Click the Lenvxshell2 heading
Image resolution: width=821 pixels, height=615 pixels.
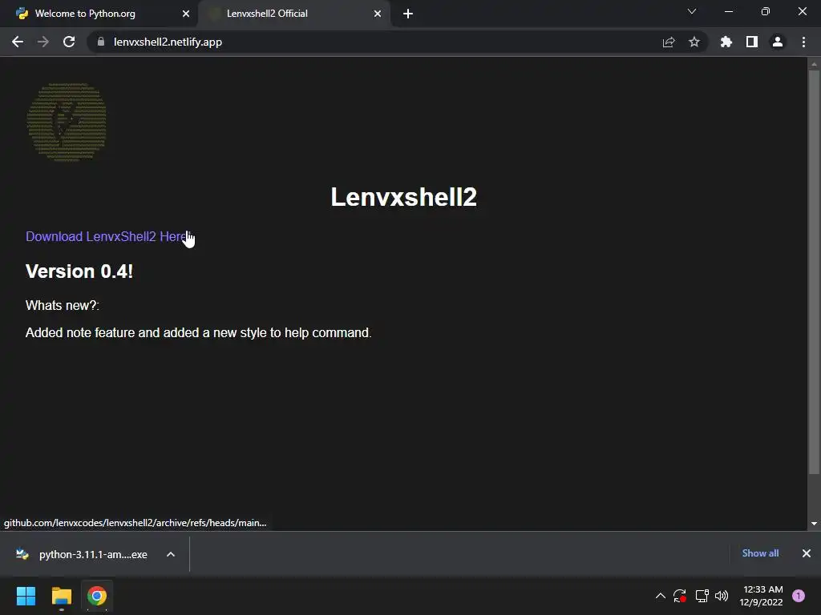pyautogui.click(x=404, y=197)
